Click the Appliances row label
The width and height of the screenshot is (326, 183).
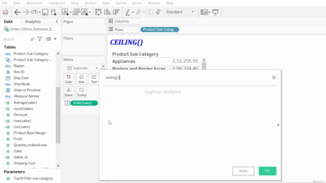coord(124,61)
